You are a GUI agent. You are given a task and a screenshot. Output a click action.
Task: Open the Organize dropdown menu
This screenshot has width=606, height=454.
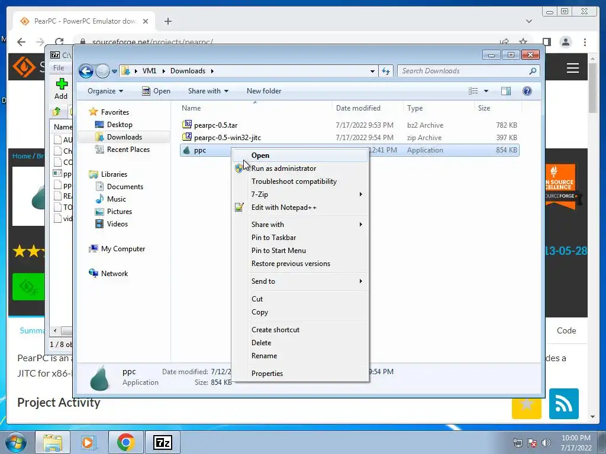pos(105,91)
